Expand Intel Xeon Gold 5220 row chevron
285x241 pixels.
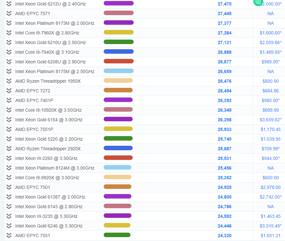tap(9, 139)
